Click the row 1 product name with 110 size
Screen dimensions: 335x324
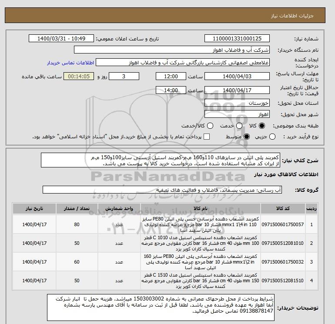(201, 224)
